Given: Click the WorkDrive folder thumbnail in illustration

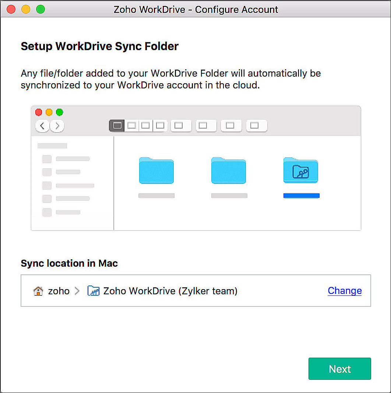Looking at the screenshot, I should (x=300, y=170).
